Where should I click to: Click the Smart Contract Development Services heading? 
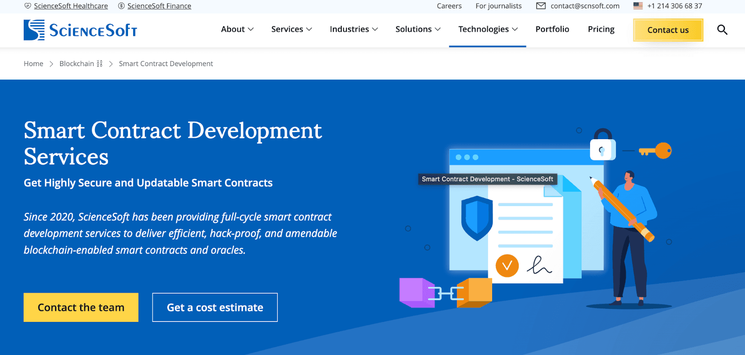click(x=173, y=143)
